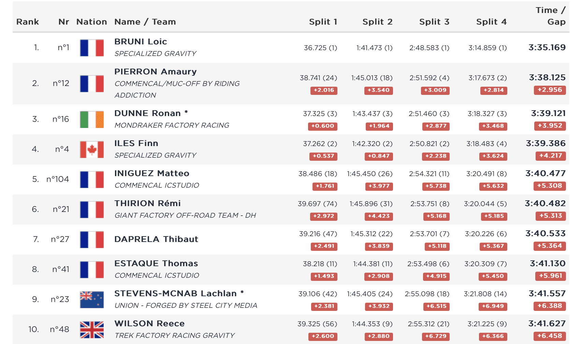Image resolution: width=582 pixels, height=344 pixels.
Task: Click the Name / Team column header
Action: [x=145, y=22]
